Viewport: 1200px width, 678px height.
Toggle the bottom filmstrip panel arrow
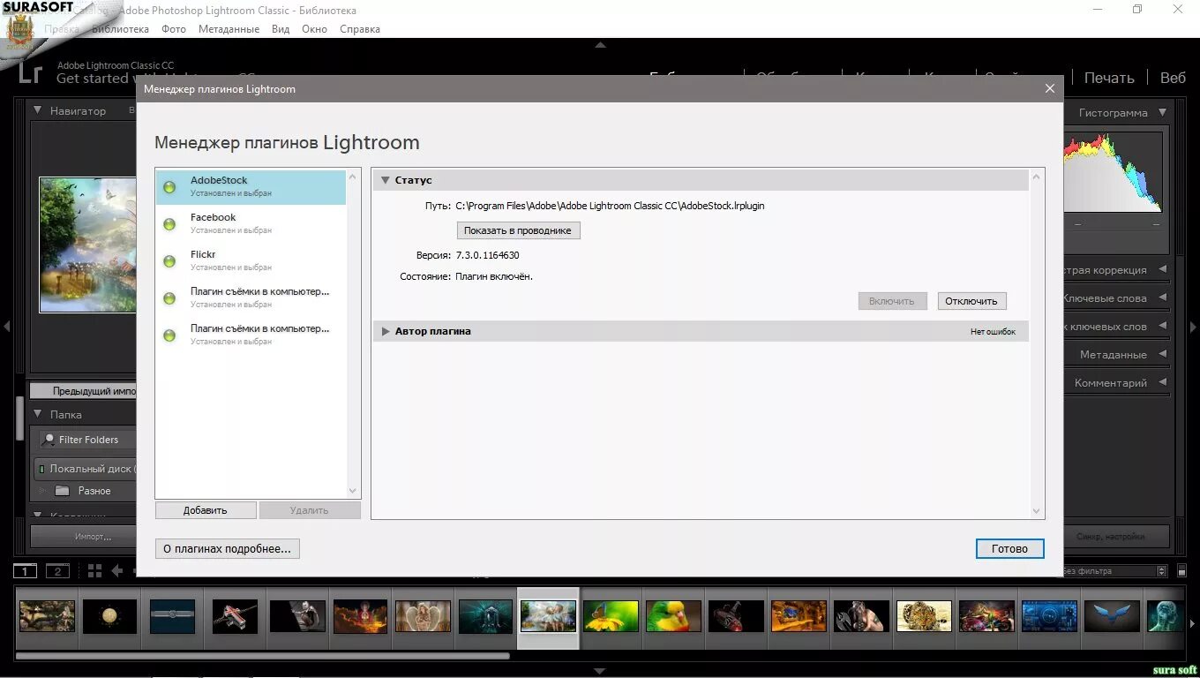(x=600, y=672)
